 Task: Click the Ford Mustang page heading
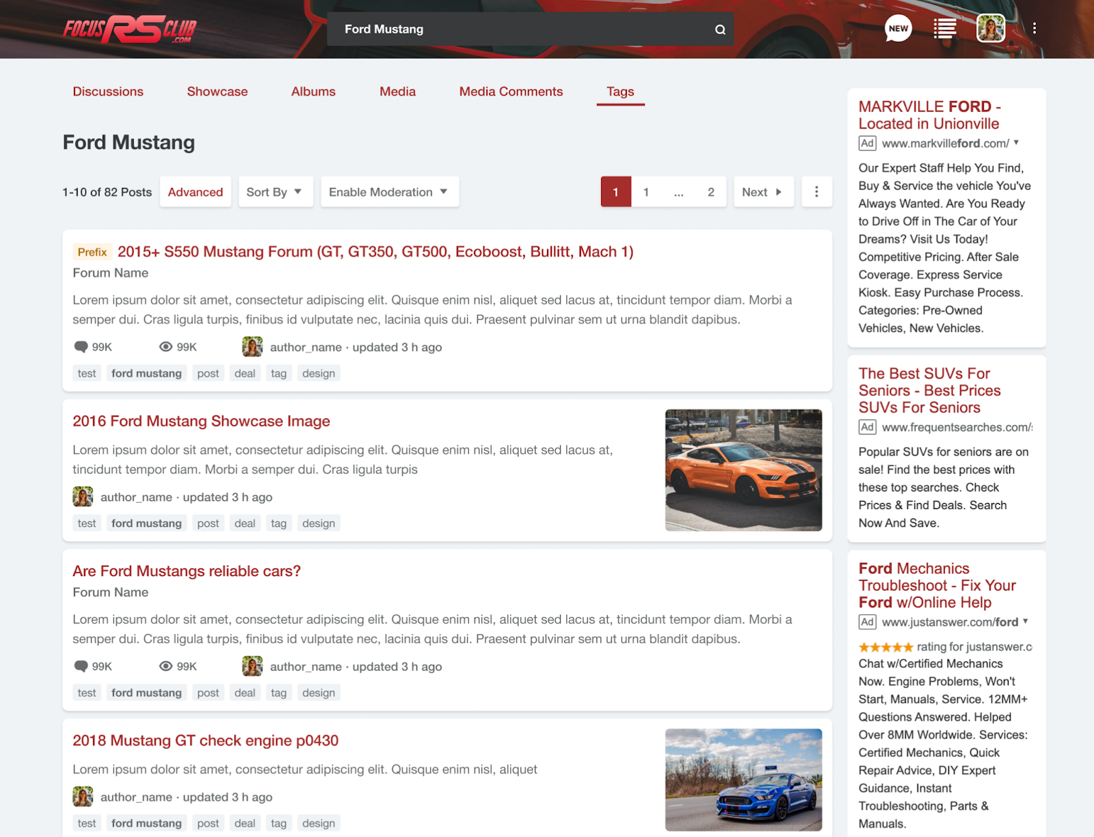point(129,142)
